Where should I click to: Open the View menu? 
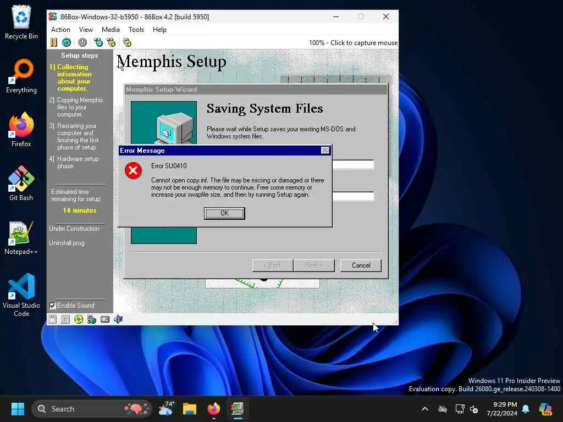[86, 30]
